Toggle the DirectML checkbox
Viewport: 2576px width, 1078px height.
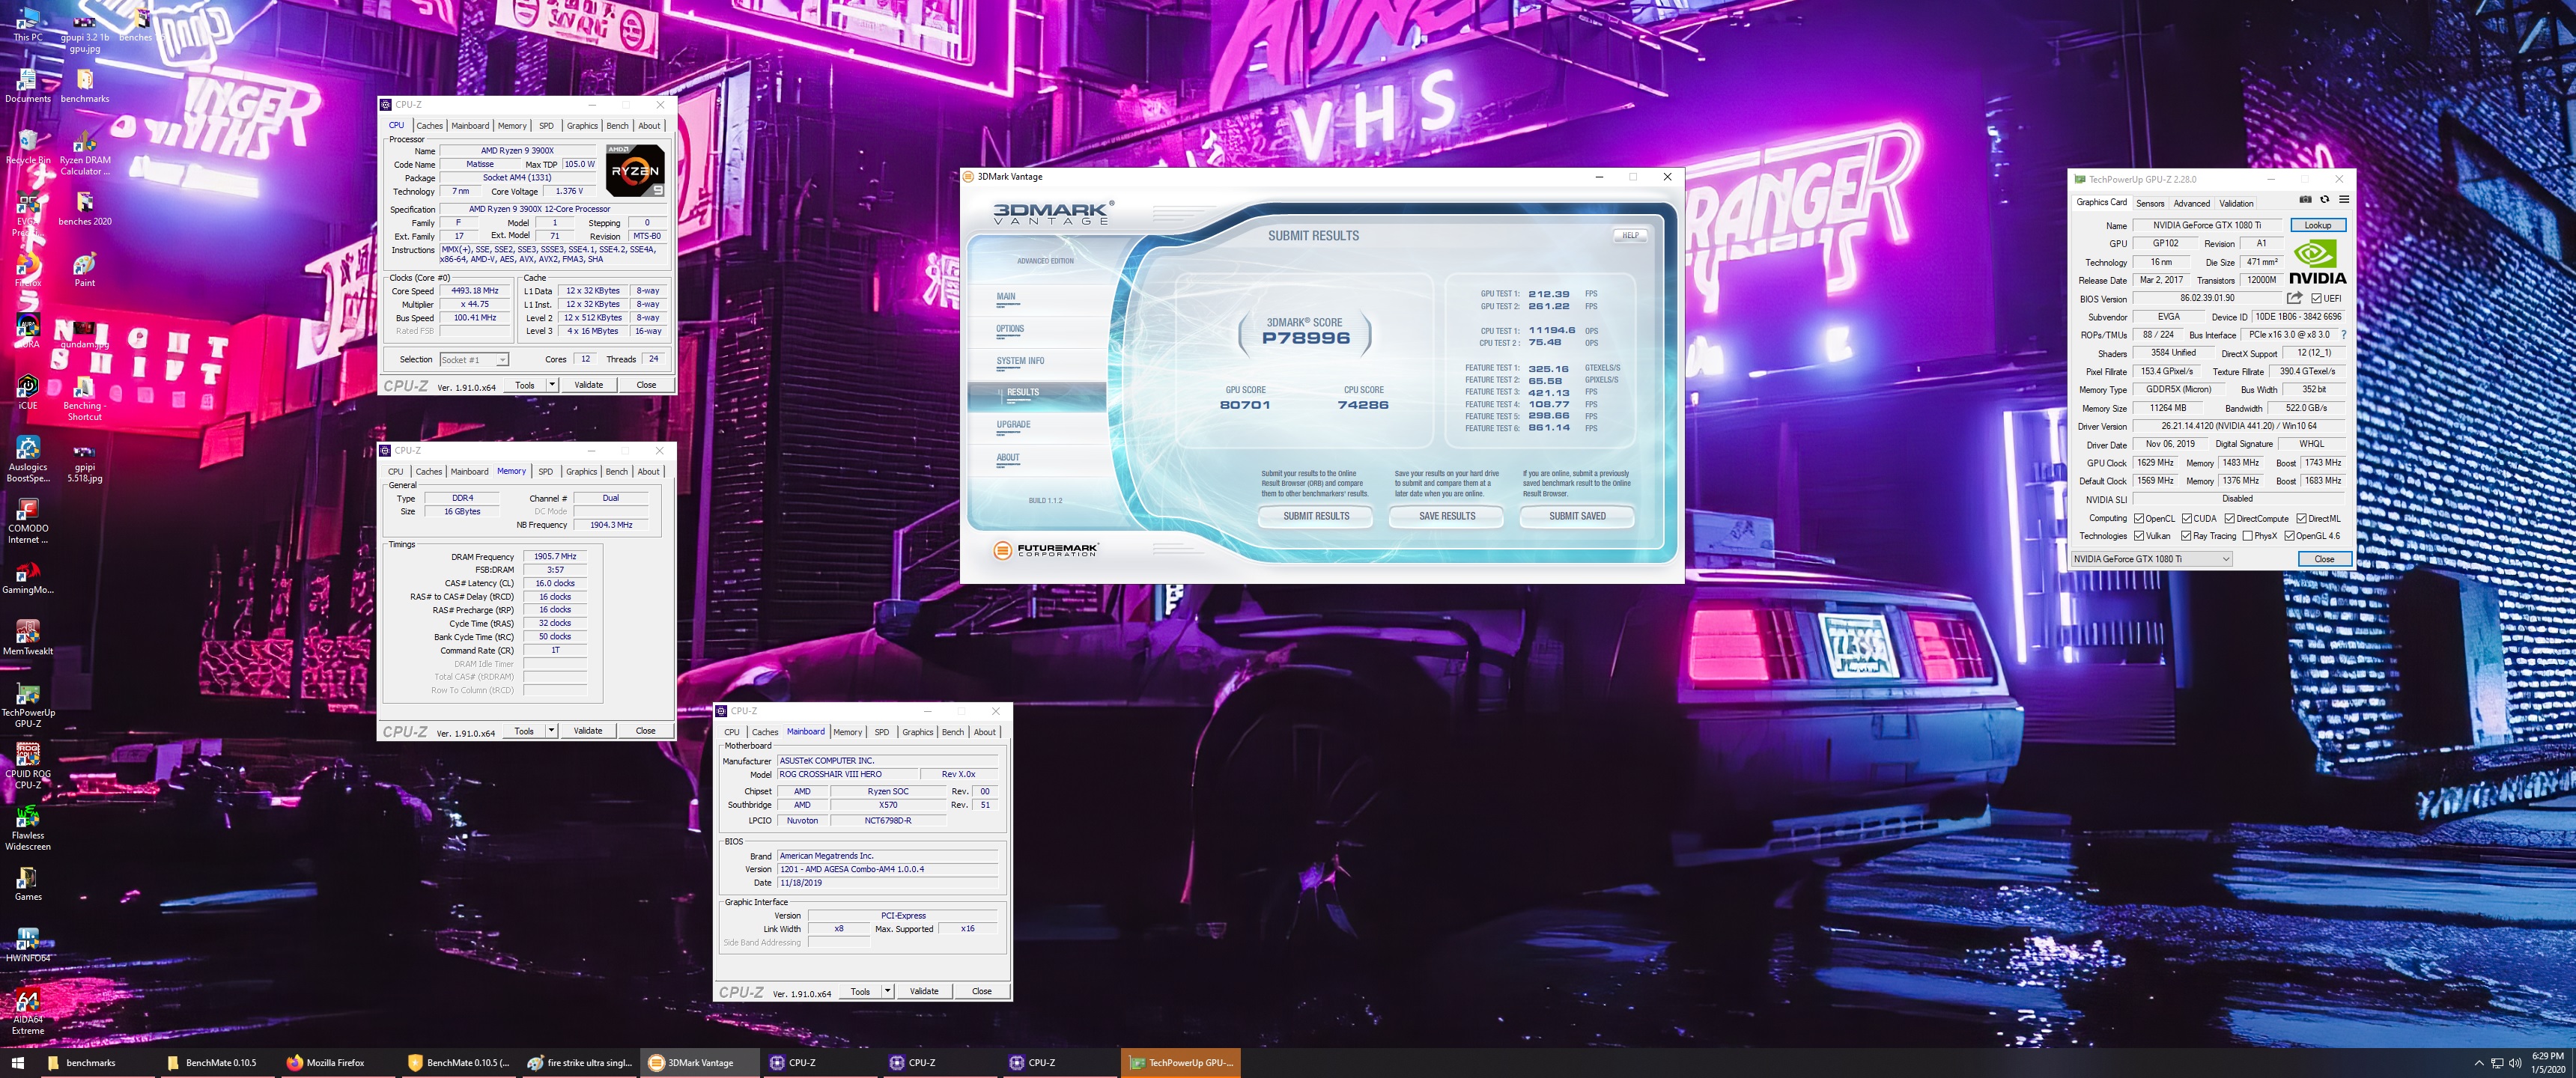2301,519
